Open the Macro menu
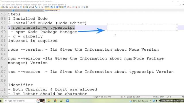Screen dimensions: 184x103 [45, 5]
